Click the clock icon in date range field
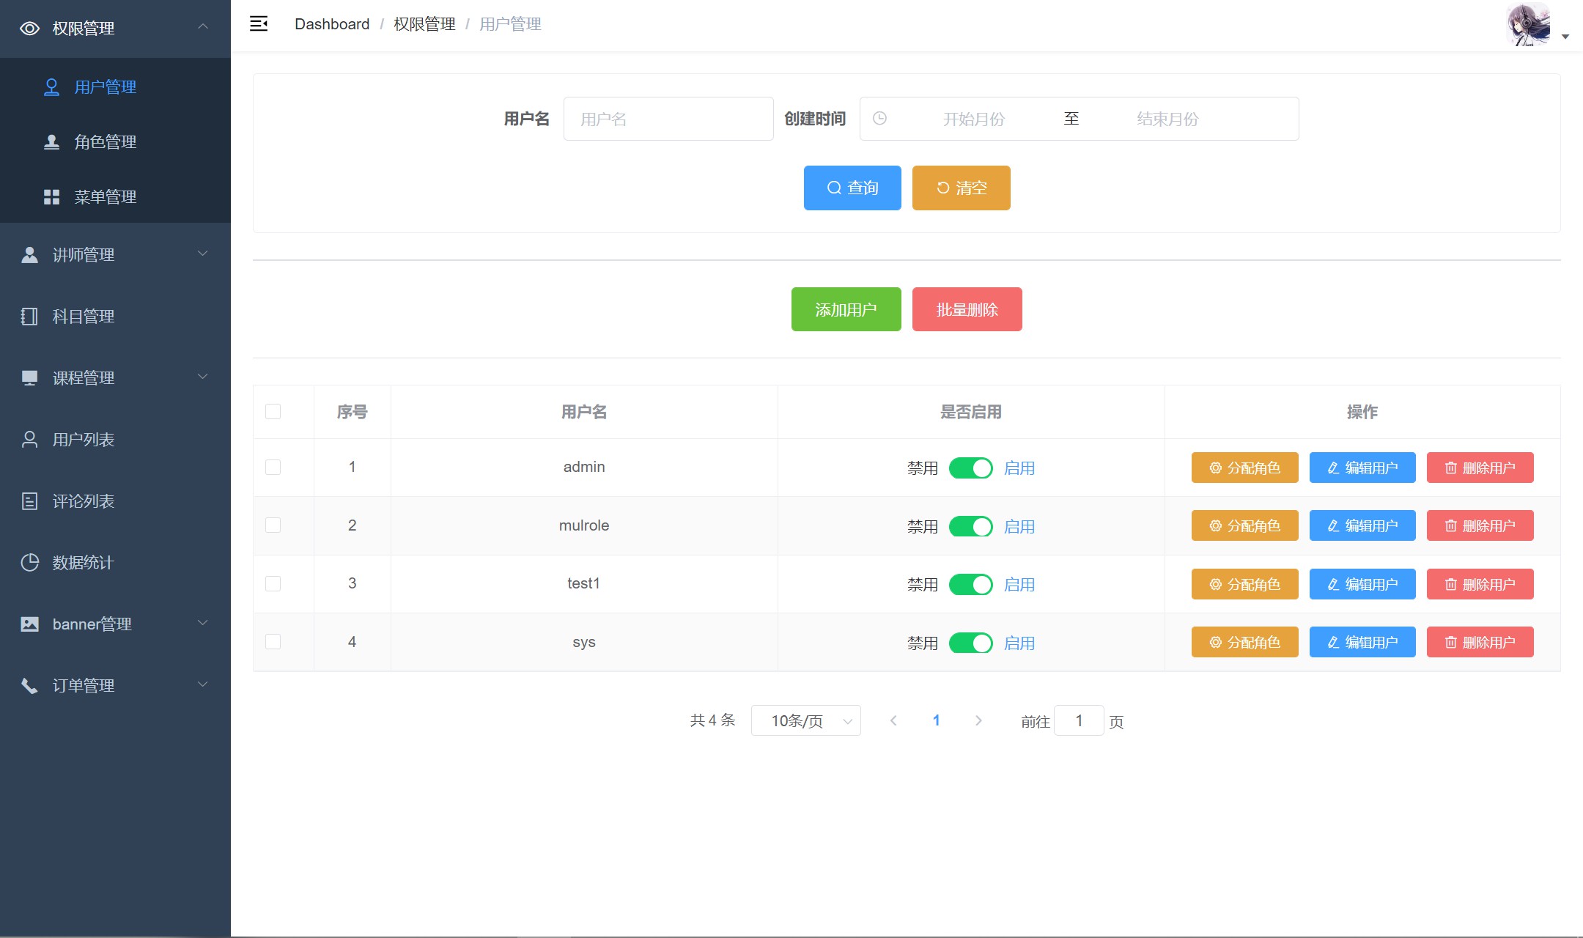Screen dimensions: 1583x938 [880, 119]
